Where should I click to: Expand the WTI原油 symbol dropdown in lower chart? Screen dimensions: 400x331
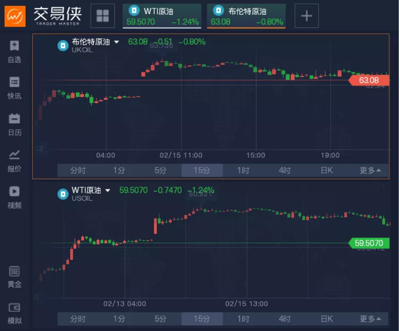pos(107,190)
